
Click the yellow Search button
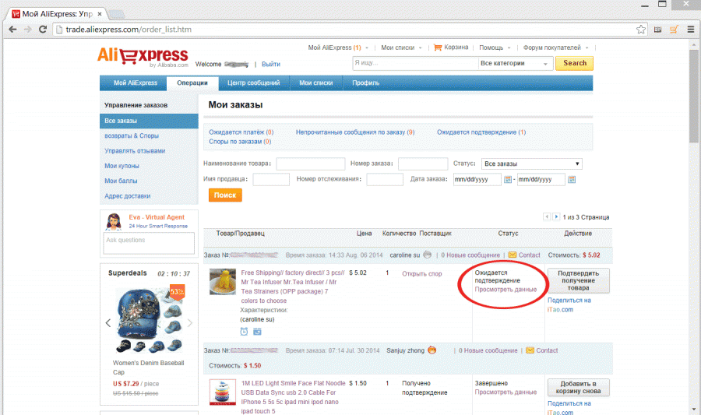click(575, 63)
